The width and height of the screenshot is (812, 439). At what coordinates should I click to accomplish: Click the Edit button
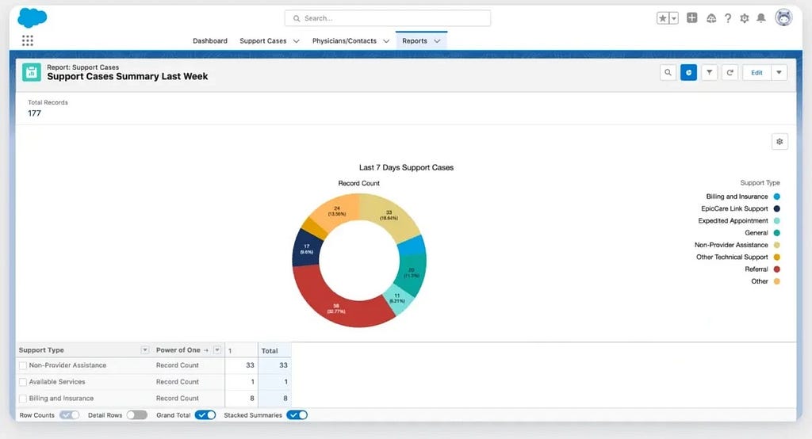pyautogui.click(x=756, y=72)
